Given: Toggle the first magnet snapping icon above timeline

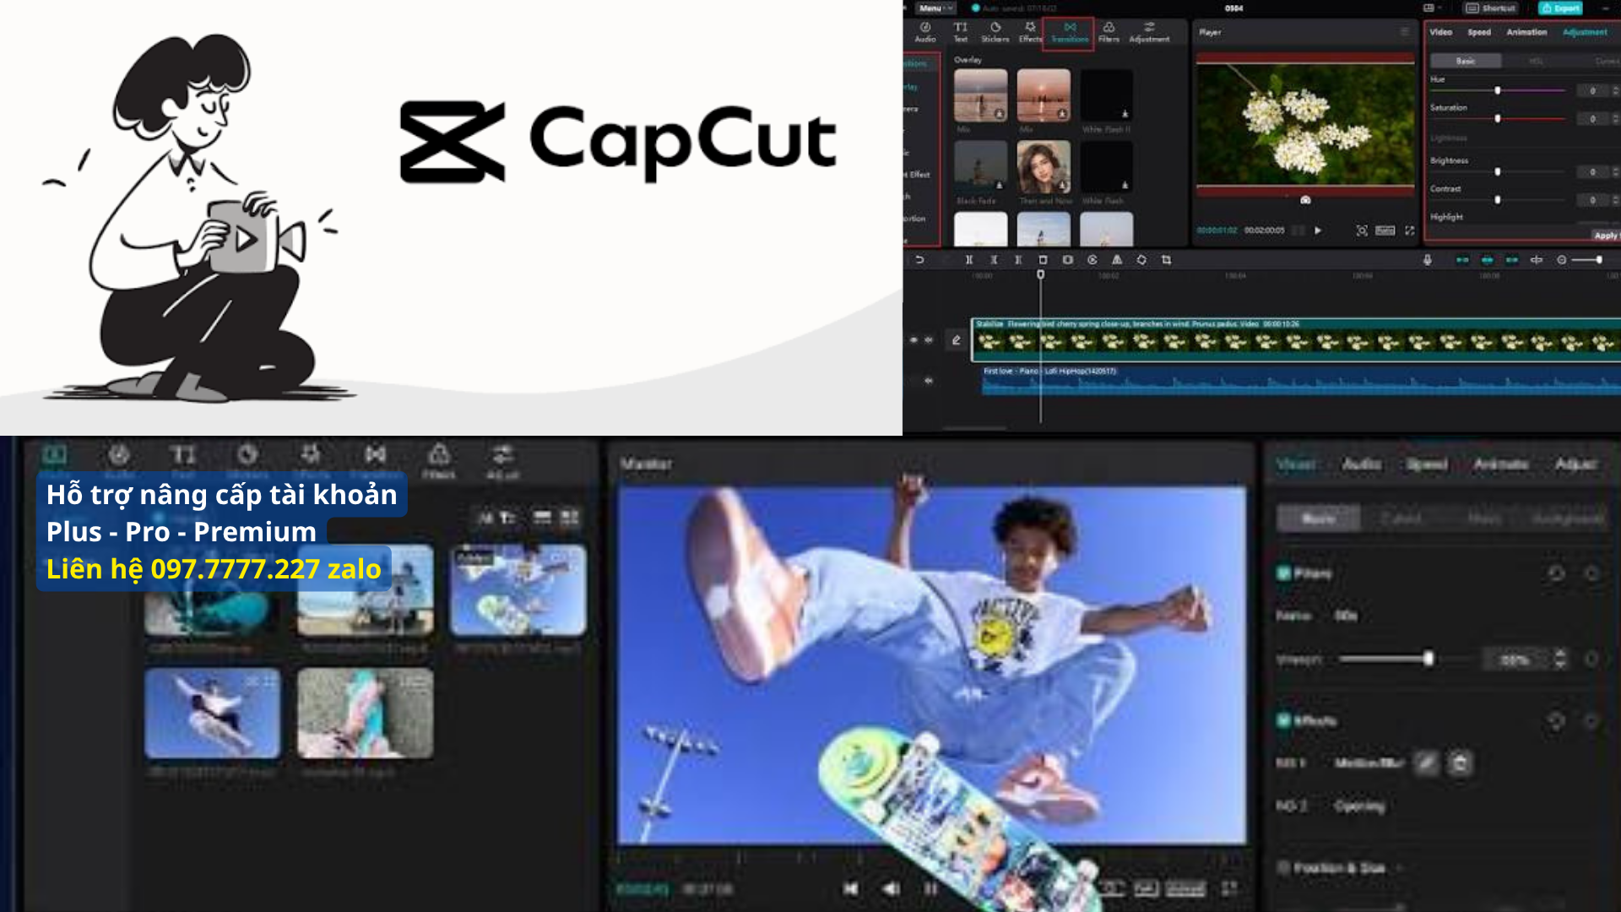Looking at the screenshot, I should [1462, 260].
